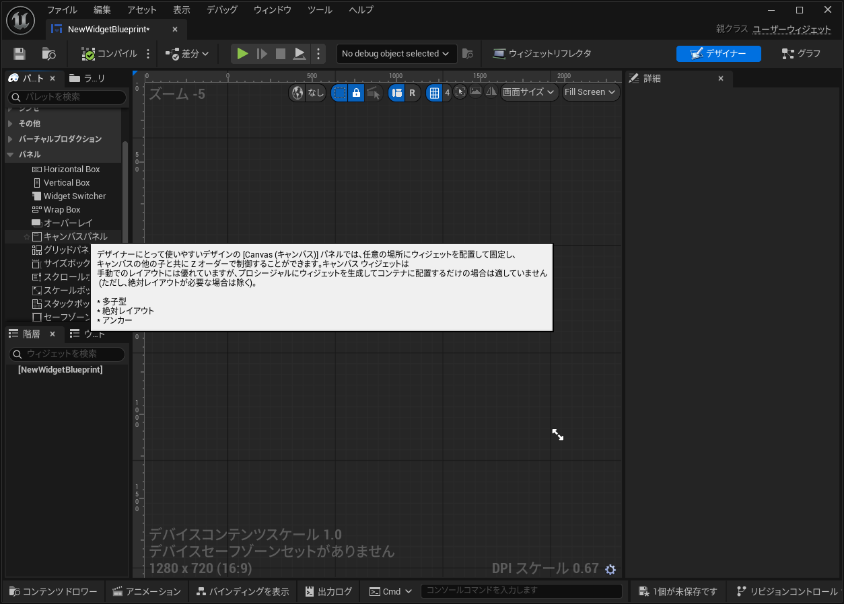Open the 表示 menu
Image resolution: width=844 pixels, height=604 pixels.
coord(182,10)
